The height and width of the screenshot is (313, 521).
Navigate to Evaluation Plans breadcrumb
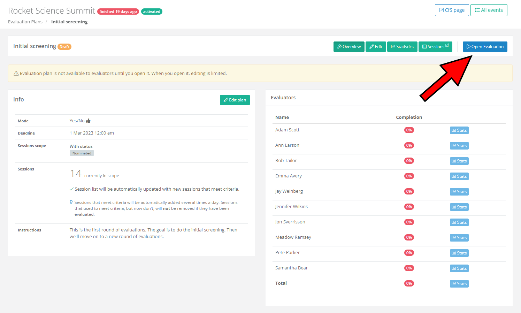pos(25,22)
